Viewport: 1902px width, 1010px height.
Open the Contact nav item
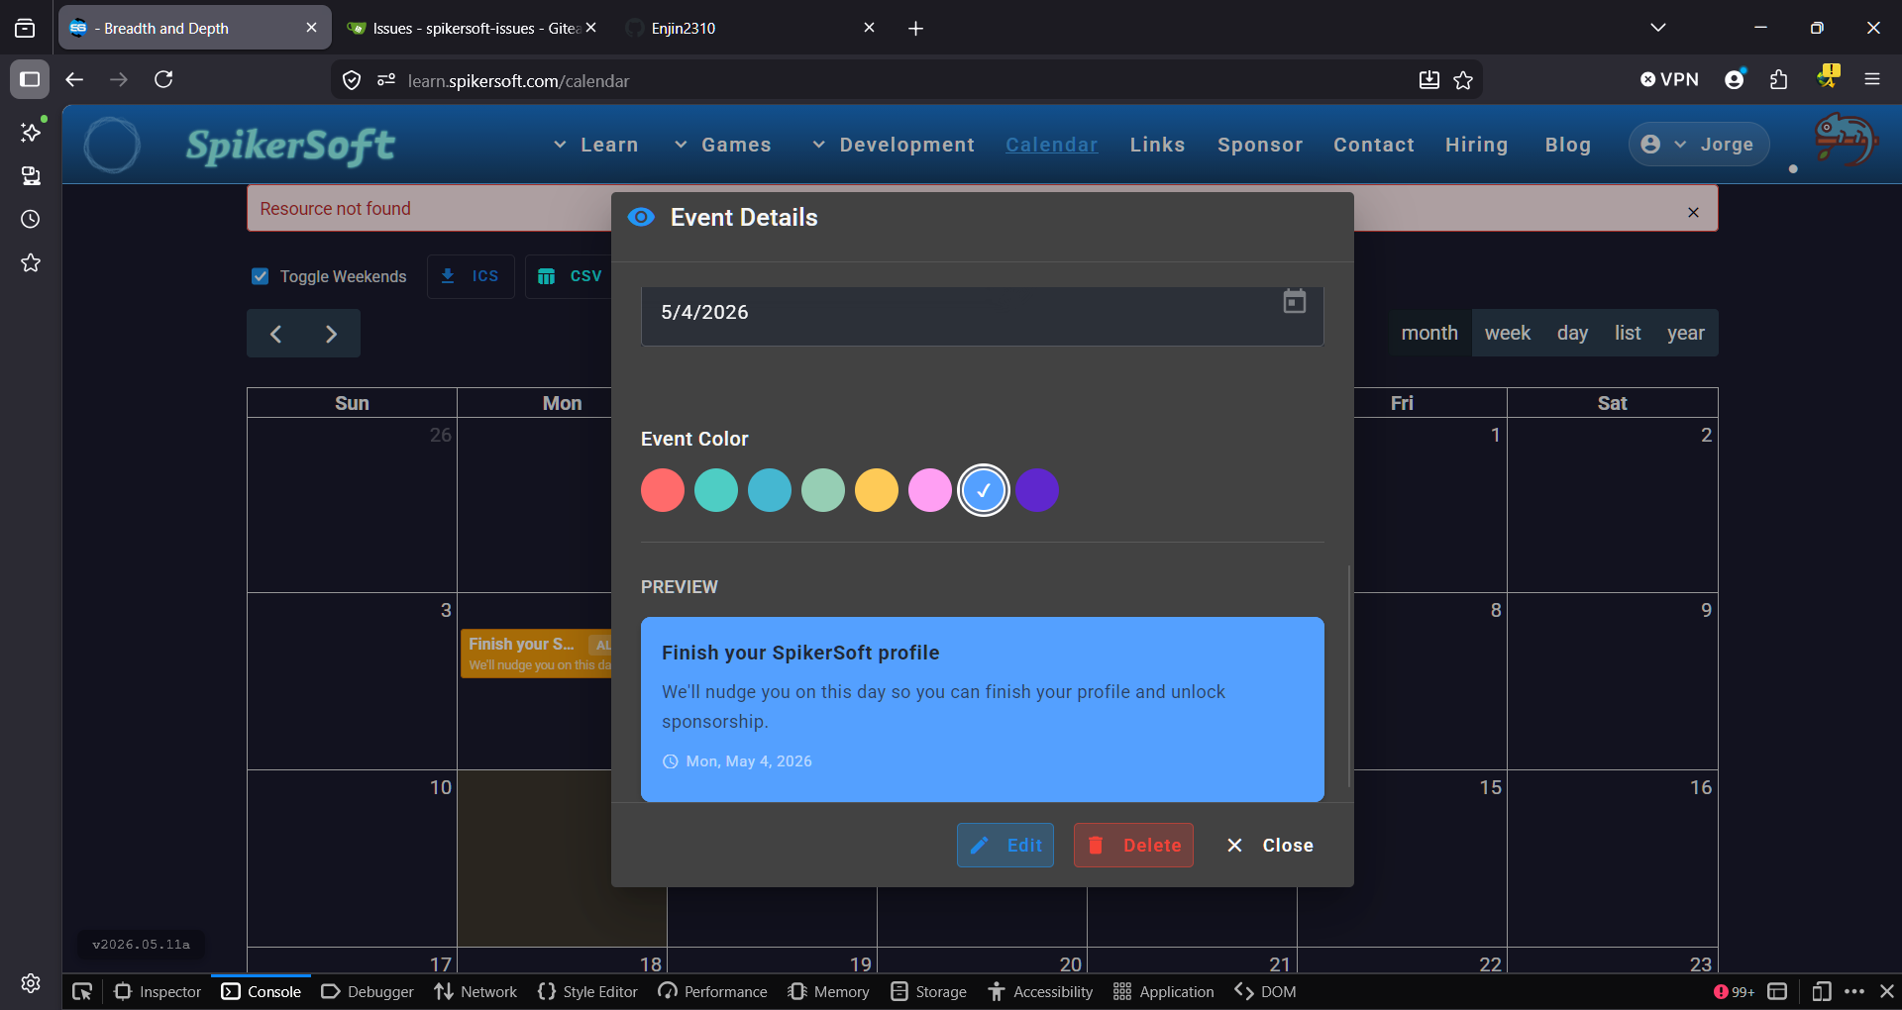1374,145
